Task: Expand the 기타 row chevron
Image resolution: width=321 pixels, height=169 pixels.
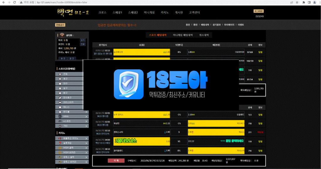Action: click(x=86, y=126)
